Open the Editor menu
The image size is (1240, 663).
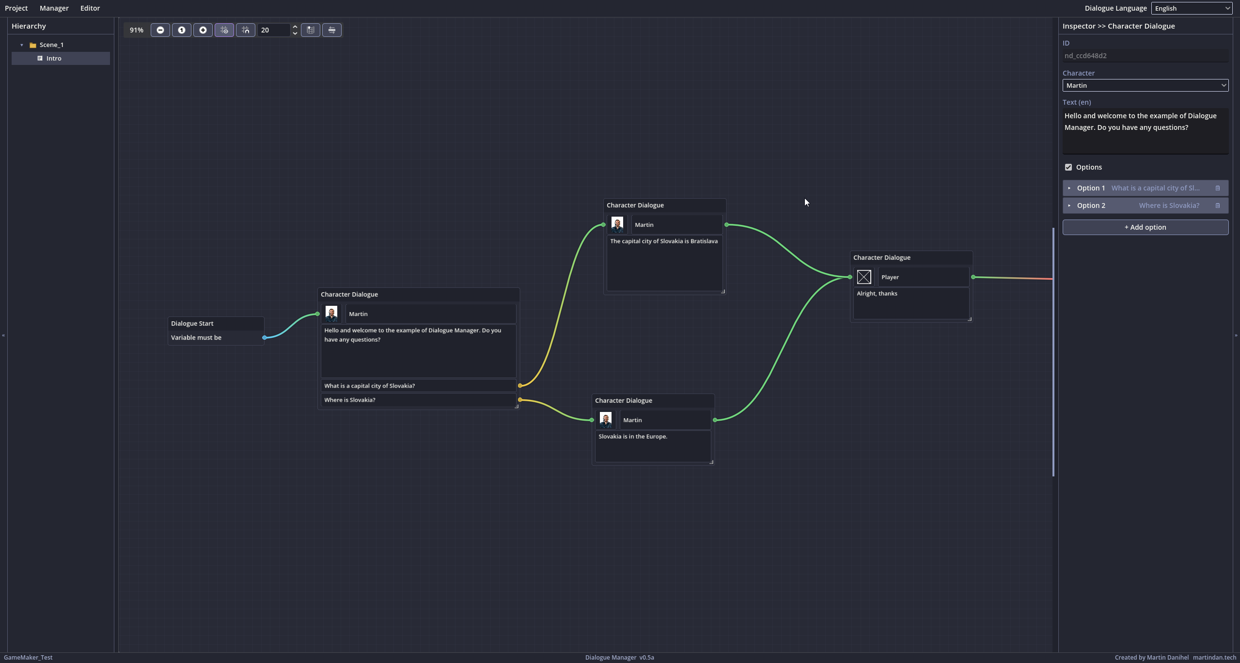tap(90, 8)
